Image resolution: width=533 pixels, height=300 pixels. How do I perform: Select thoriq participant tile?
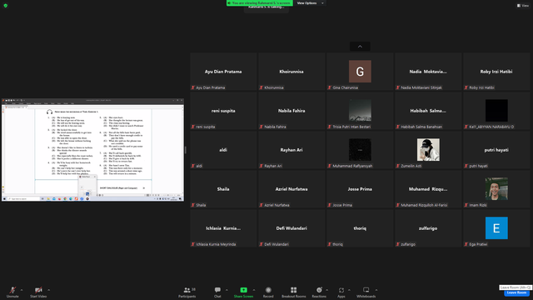point(360,228)
